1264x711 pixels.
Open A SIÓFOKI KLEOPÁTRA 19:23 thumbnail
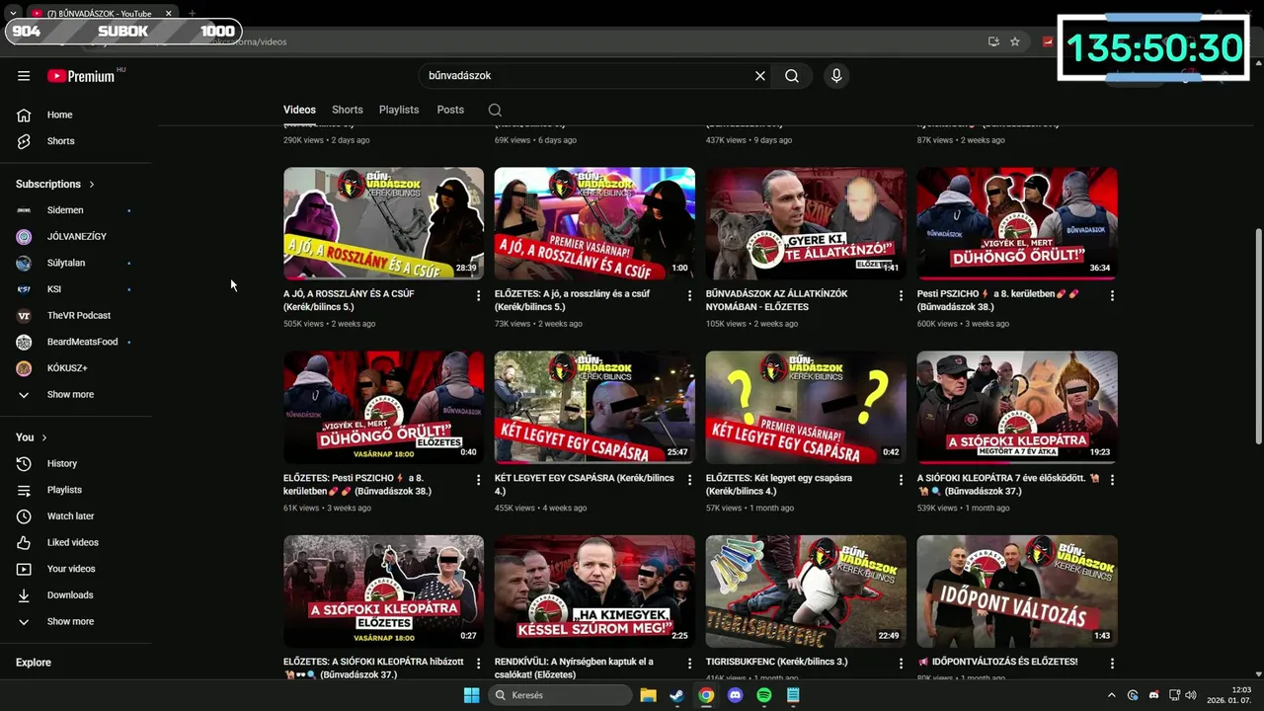[1017, 407]
